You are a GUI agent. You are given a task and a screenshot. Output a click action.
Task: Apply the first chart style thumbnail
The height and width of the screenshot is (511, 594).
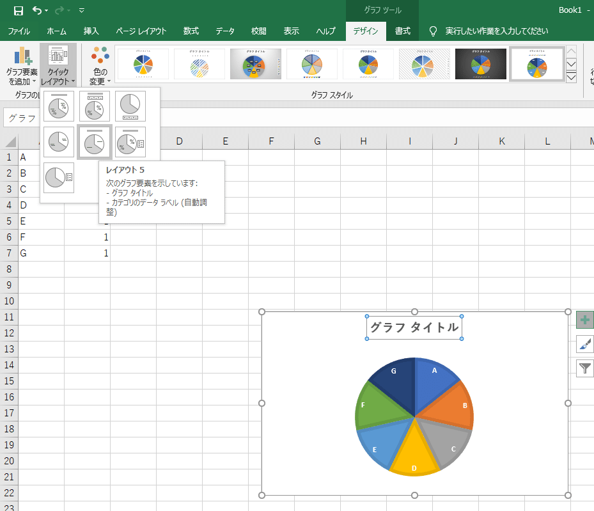143,64
